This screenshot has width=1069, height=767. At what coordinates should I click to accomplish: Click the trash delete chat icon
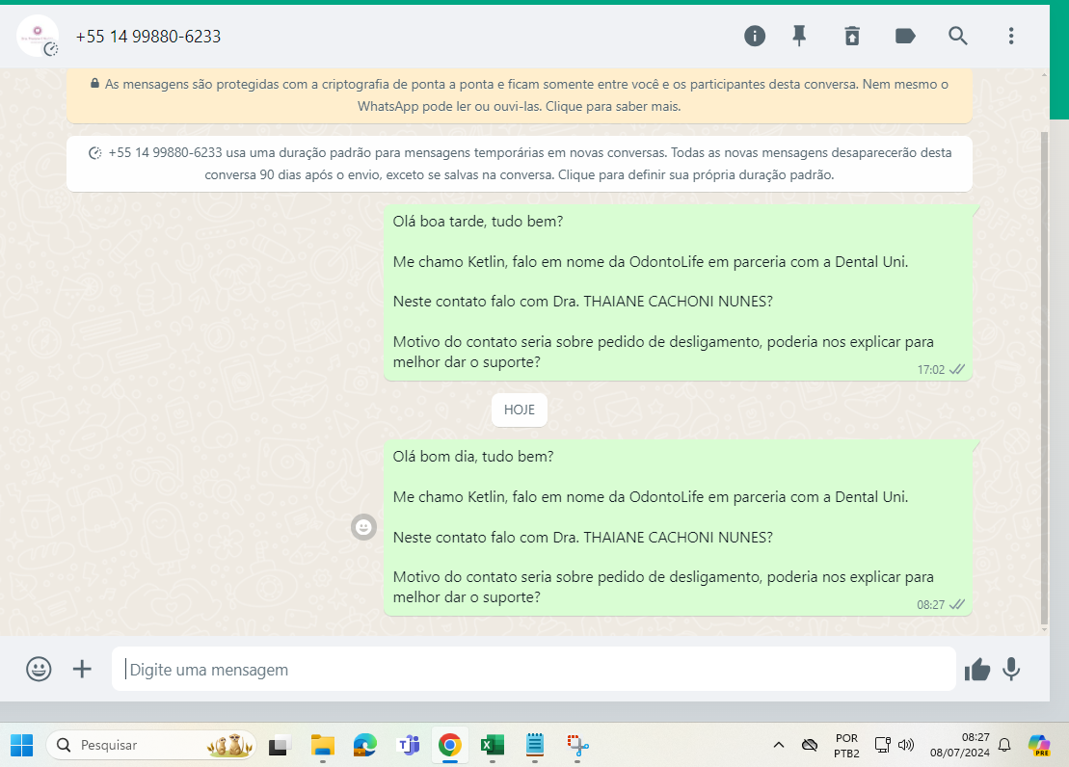[852, 37]
